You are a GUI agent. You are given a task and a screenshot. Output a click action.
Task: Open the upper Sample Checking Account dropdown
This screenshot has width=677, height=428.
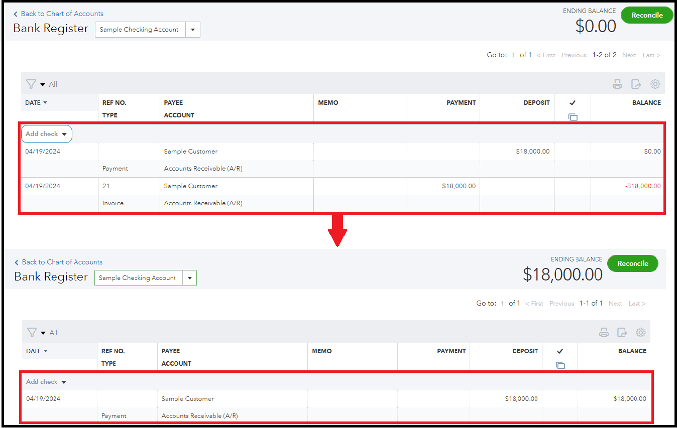pos(193,30)
